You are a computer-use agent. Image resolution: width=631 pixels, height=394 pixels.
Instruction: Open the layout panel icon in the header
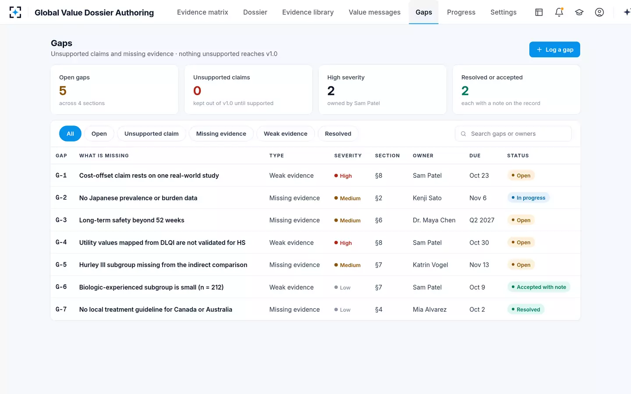(539, 12)
